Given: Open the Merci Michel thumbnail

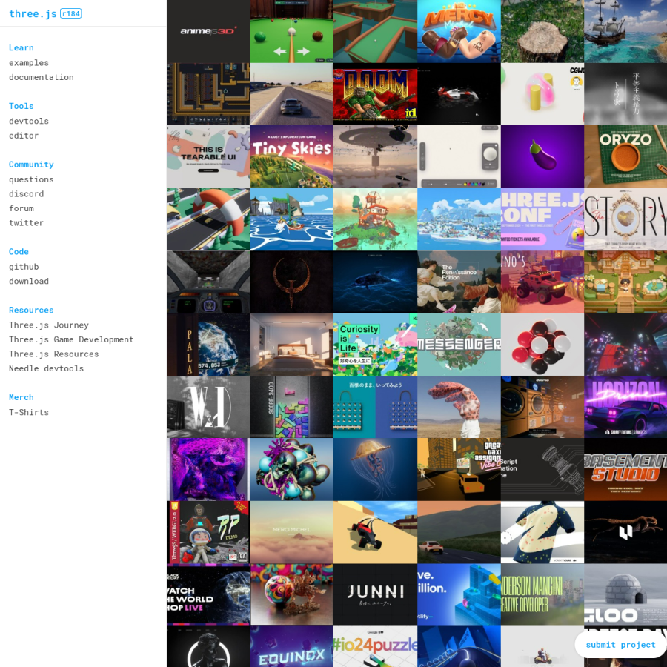Looking at the screenshot, I should 292,531.
